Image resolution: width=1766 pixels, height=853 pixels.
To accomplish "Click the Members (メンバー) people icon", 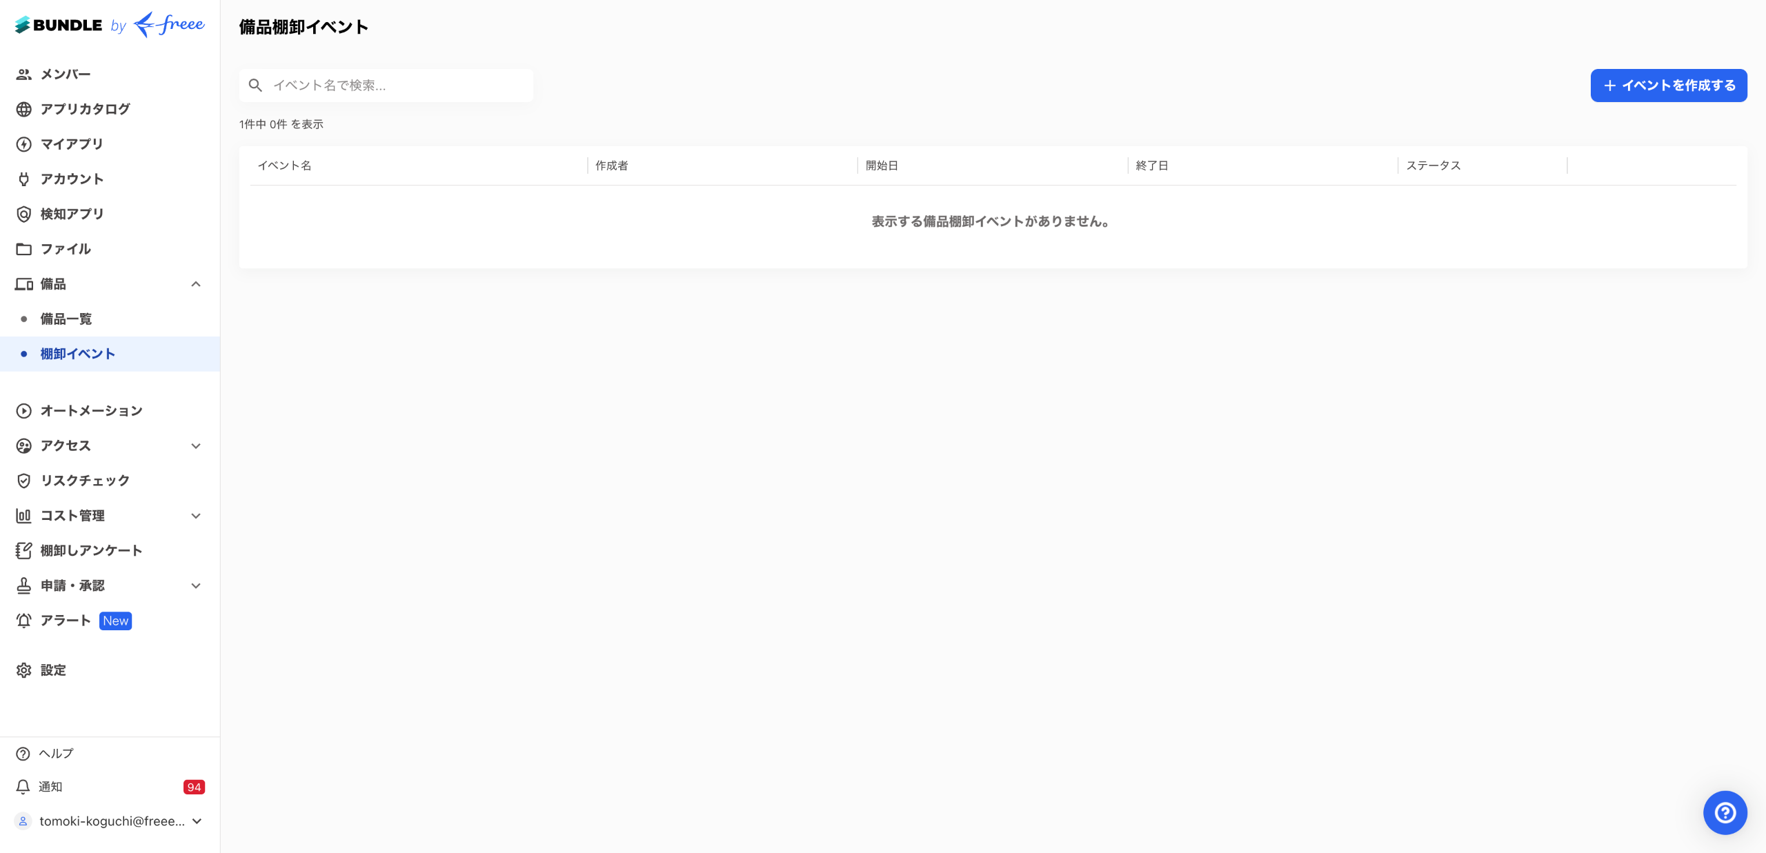I will [23, 74].
